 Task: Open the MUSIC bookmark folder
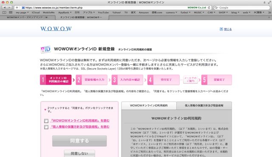(199, 12)
